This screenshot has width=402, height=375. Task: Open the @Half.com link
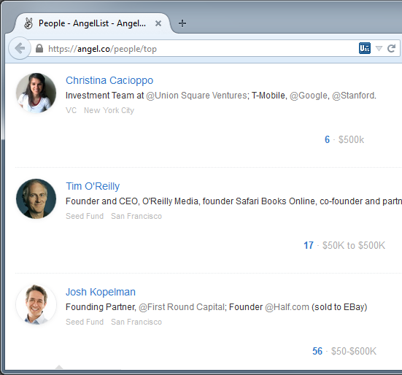click(x=287, y=307)
